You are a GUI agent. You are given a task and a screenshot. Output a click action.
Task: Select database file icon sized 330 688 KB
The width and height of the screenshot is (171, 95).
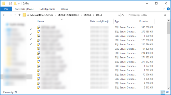coord(38,27)
